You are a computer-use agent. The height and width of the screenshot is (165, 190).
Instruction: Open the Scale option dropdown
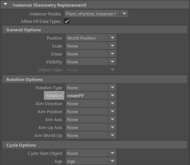click(x=91, y=46)
